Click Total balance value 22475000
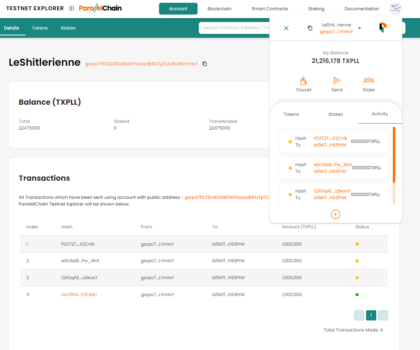420x350 pixels. (x=29, y=128)
